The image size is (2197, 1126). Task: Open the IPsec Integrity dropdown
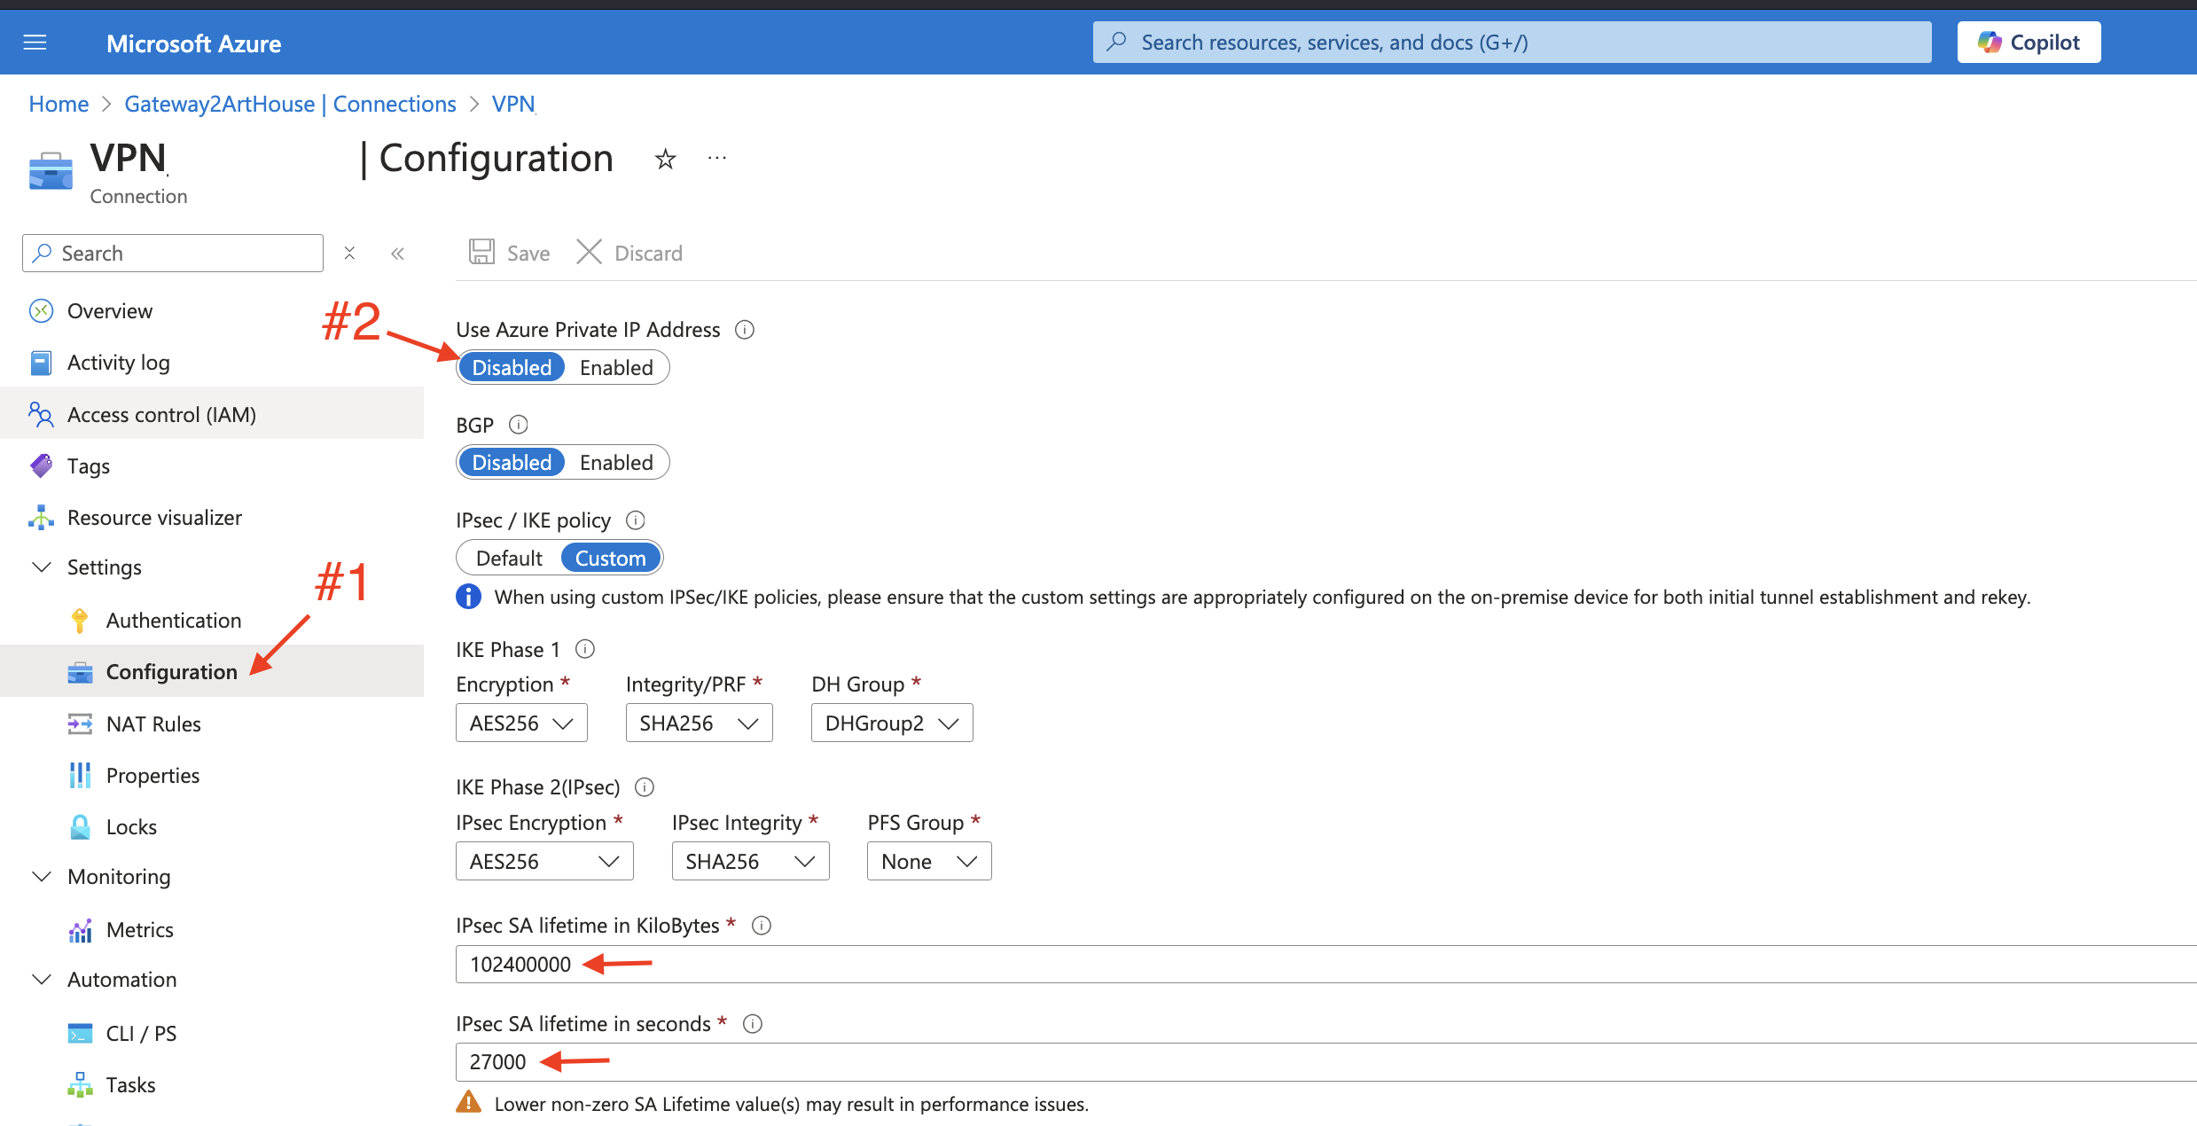750,862
